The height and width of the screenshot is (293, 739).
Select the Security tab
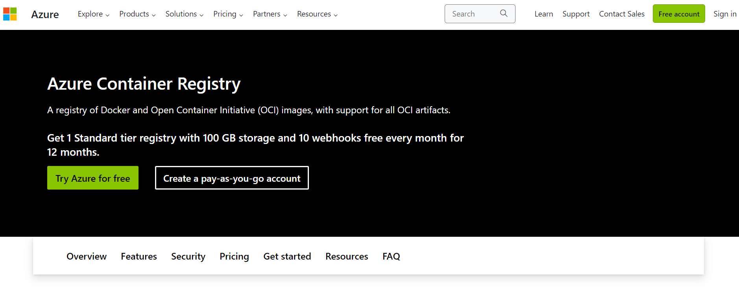(x=188, y=256)
